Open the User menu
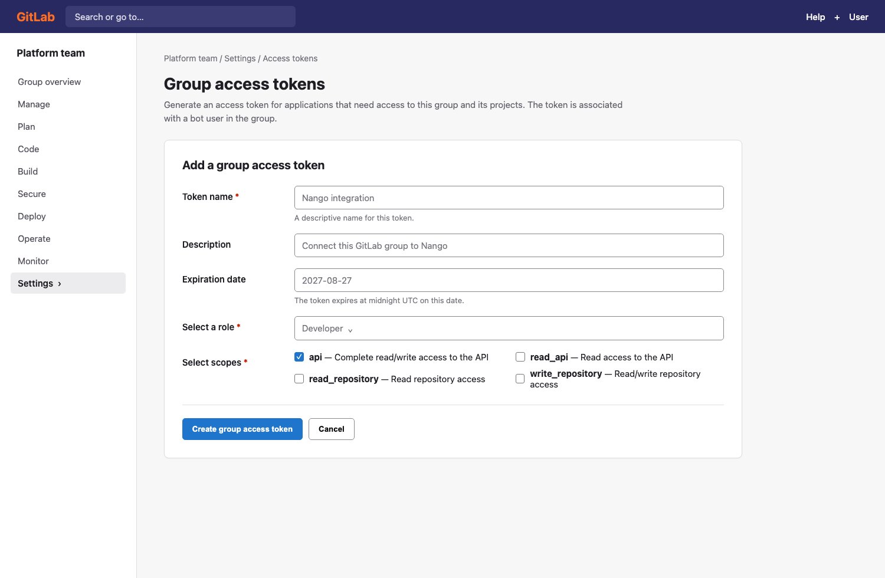The image size is (885, 578). tap(858, 17)
